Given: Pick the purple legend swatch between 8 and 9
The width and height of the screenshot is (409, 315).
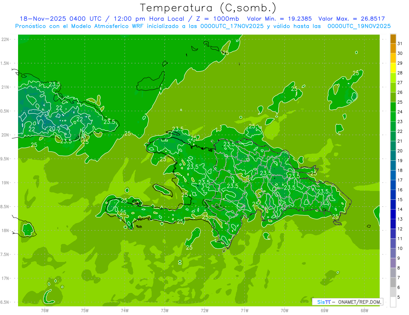Looking at the screenshot, I should (393, 263).
